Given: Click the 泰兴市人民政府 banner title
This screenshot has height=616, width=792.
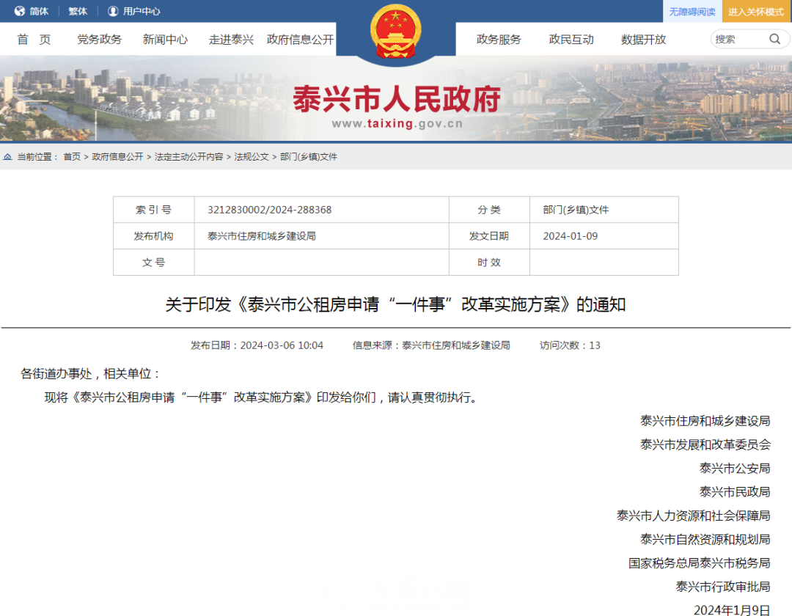Looking at the screenshot, I should (x=397, y=98).
